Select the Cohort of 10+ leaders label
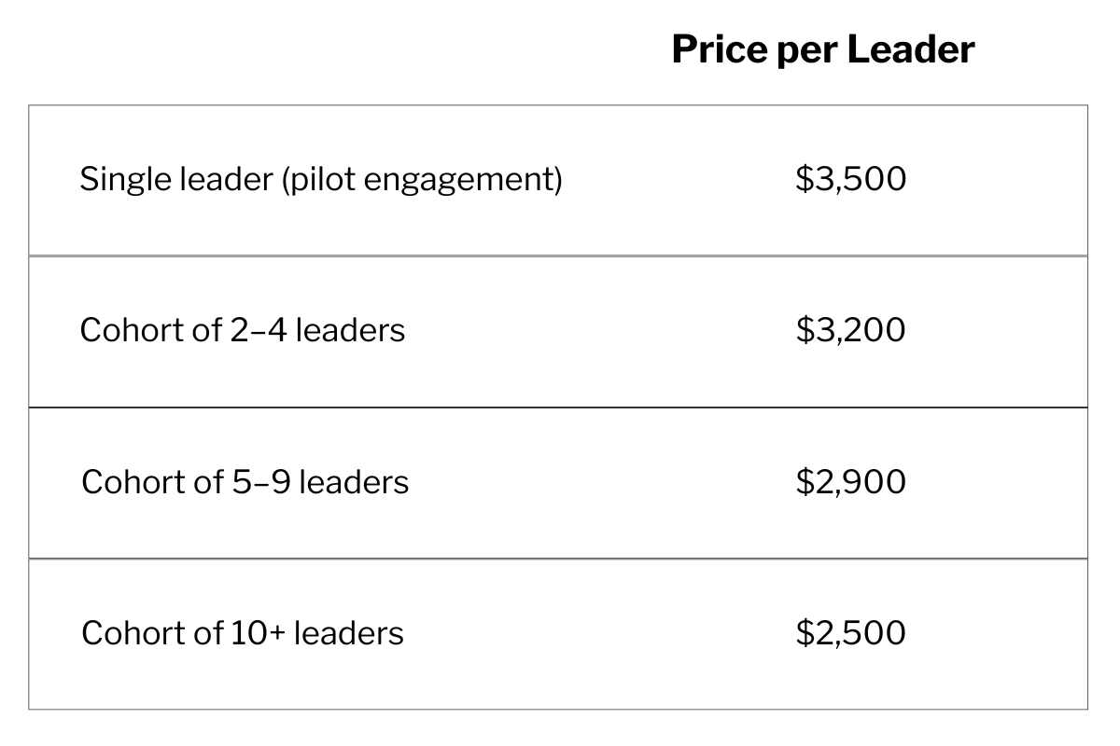The image size is (1120, 746). 243,633
